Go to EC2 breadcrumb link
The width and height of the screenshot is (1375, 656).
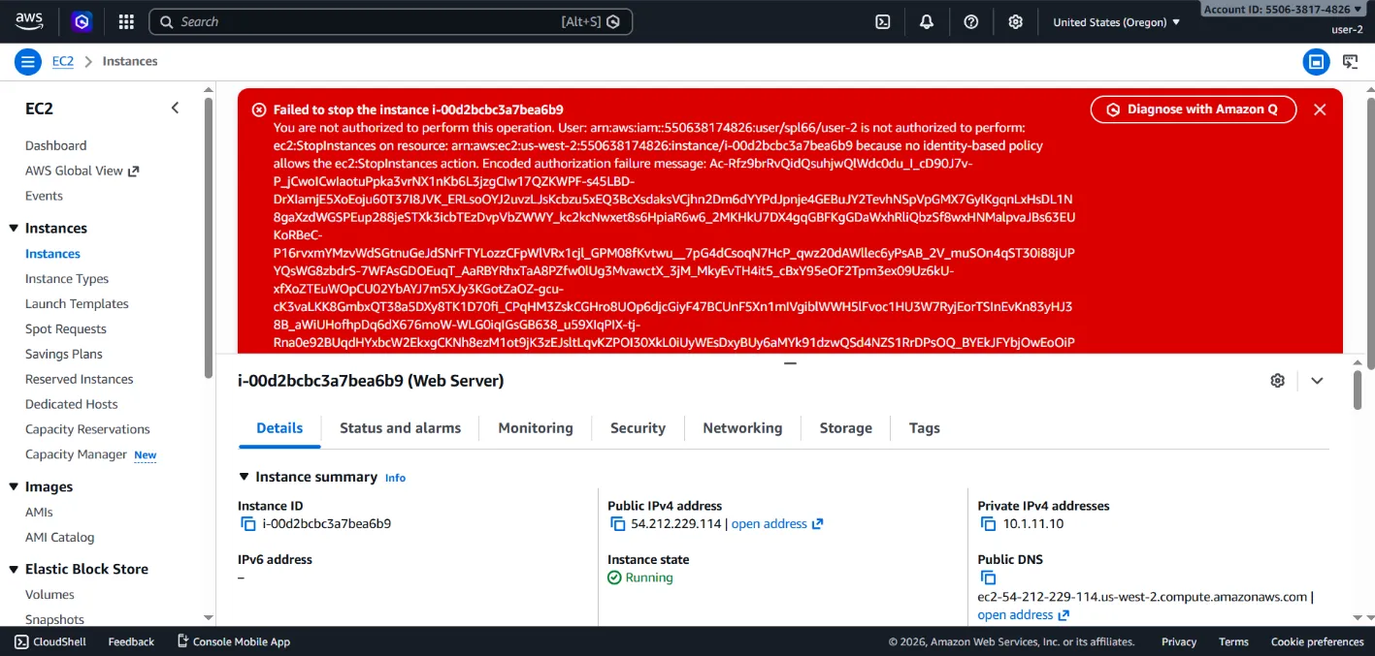63,61
